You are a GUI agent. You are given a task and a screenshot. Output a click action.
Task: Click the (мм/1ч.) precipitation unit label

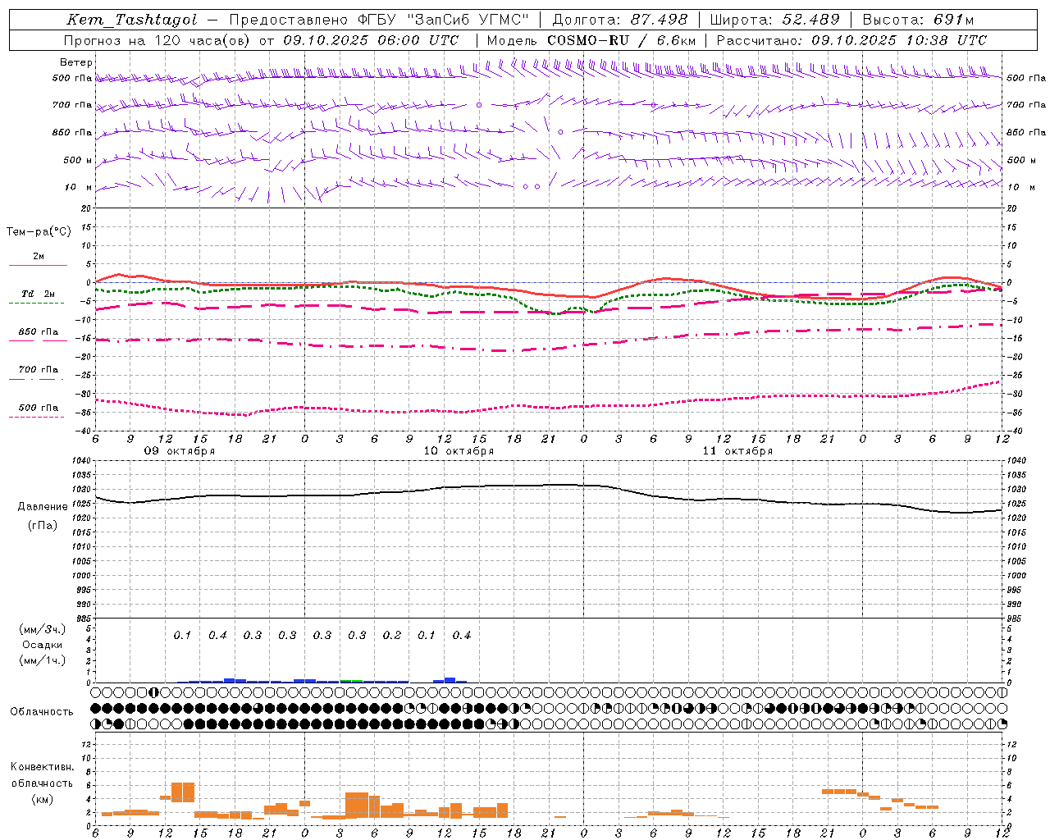43,660
